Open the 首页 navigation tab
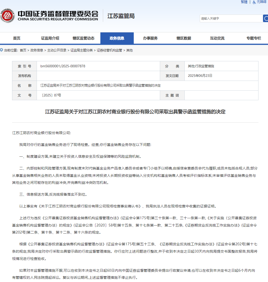Viewport: 268px width, 282px height. pos(17,38)
